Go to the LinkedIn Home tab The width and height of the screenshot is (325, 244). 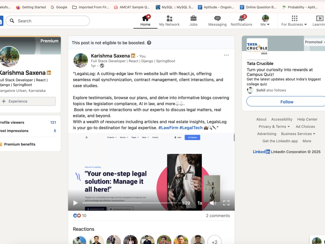point(145,21)
